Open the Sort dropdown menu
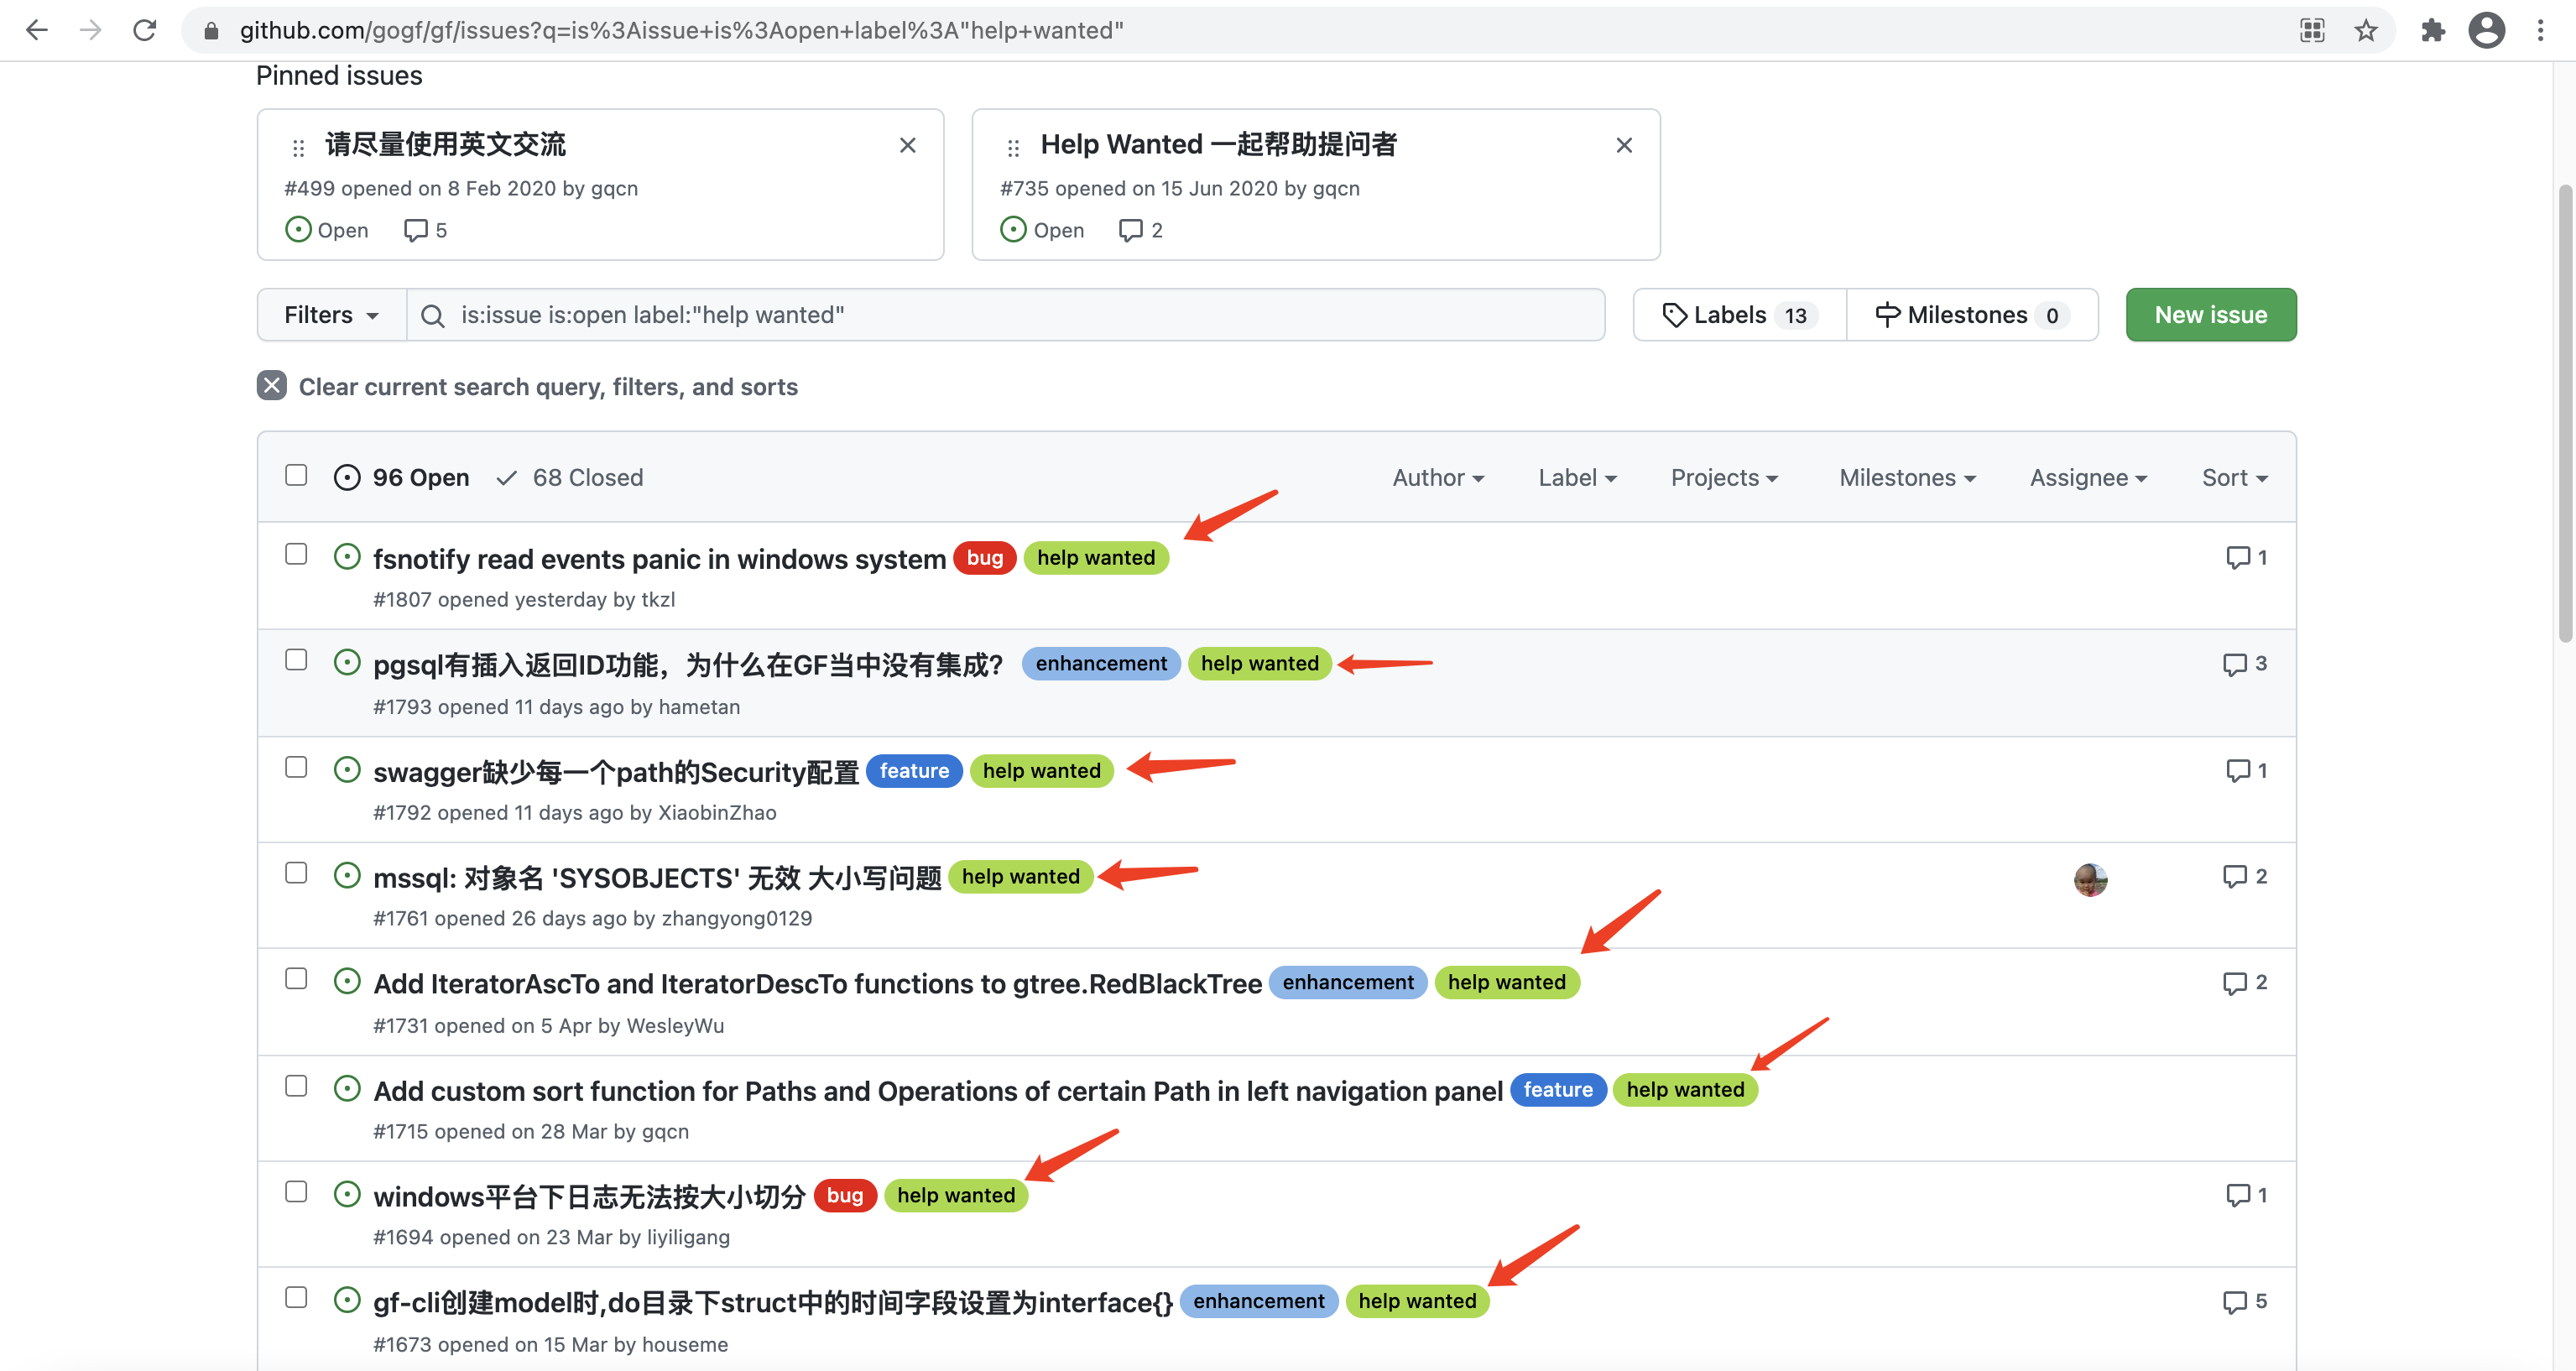This screenshot has width=2576, height=1371. point(2233,478)
